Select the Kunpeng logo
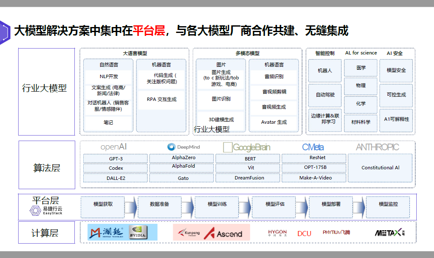 pyautogui.click(x=189, y=233)
